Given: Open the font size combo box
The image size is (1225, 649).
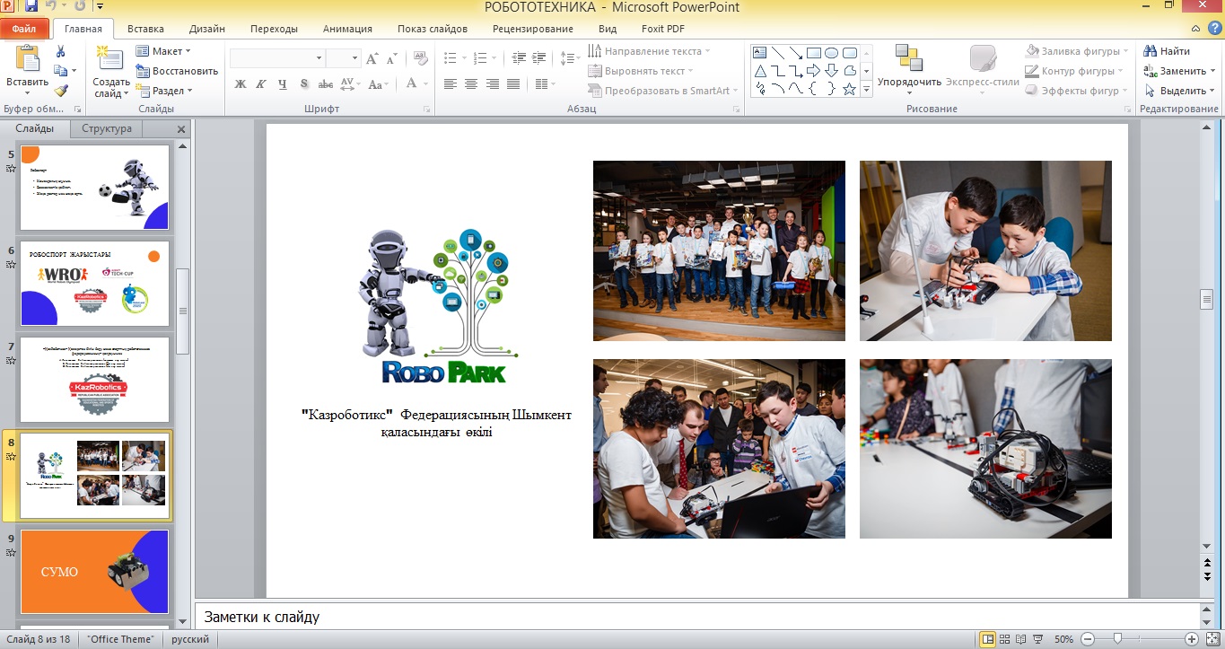Looking at the screenshot, I should pyautogui.click(x=343, y=58).
